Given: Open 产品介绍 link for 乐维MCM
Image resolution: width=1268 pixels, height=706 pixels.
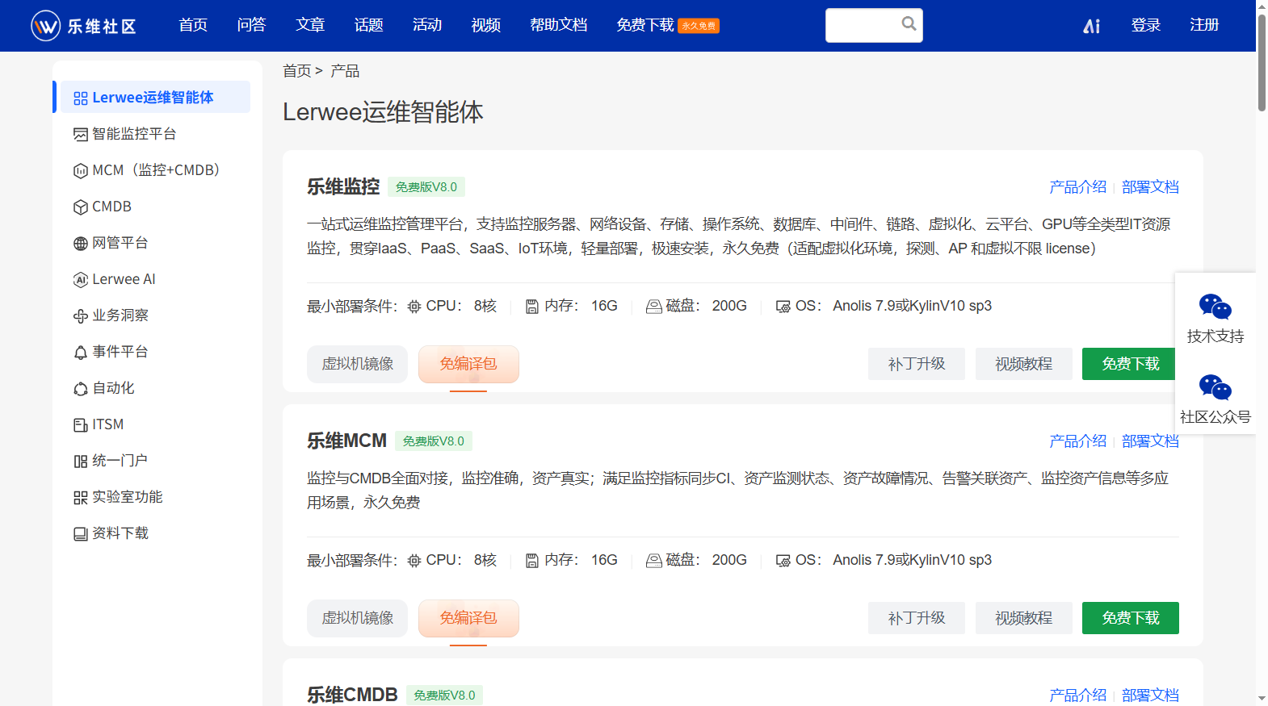Looking at the screenshot, I should pos(1077,441).
